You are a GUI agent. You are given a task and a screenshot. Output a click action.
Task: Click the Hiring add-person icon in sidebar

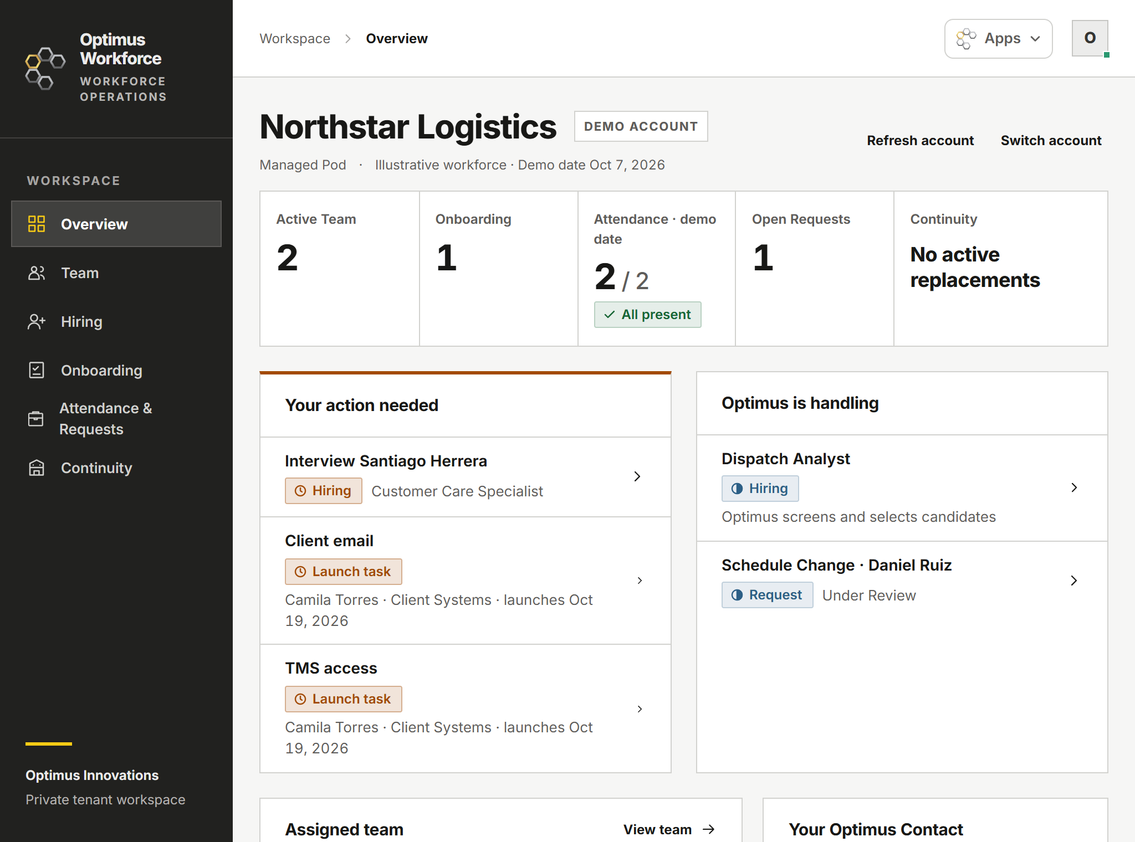[x=37, y=321]
